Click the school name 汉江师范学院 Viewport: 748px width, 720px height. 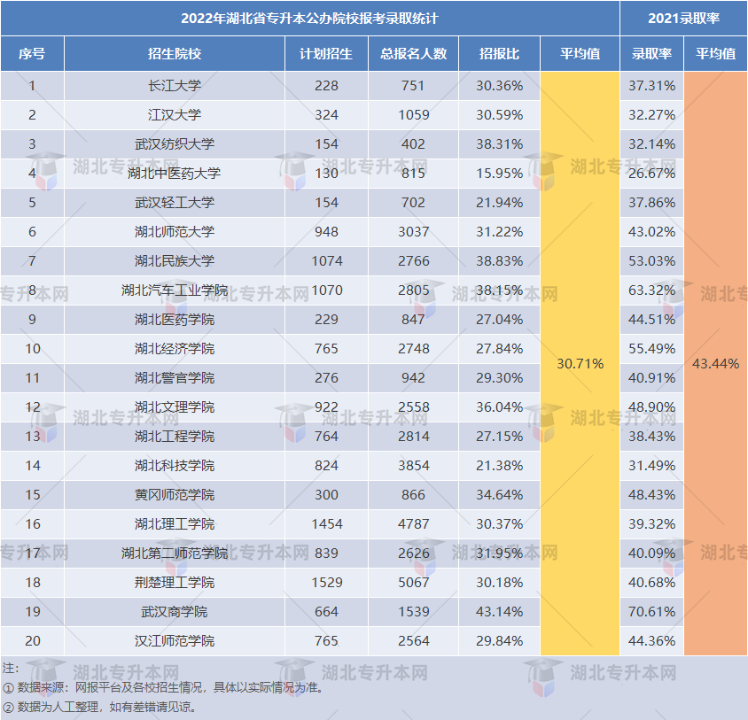[x=175, y=641]
